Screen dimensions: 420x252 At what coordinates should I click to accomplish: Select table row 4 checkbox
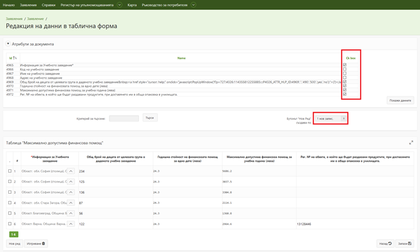pos(10,202)
